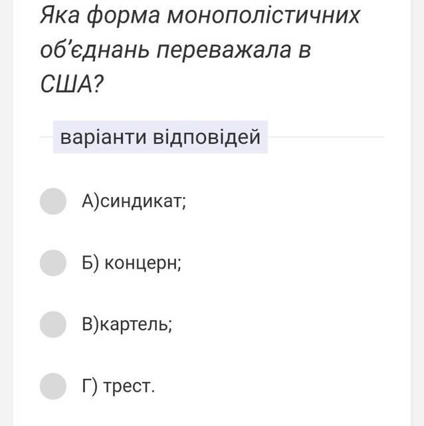Choose the Б) концерн radio button

pos(53,263)
